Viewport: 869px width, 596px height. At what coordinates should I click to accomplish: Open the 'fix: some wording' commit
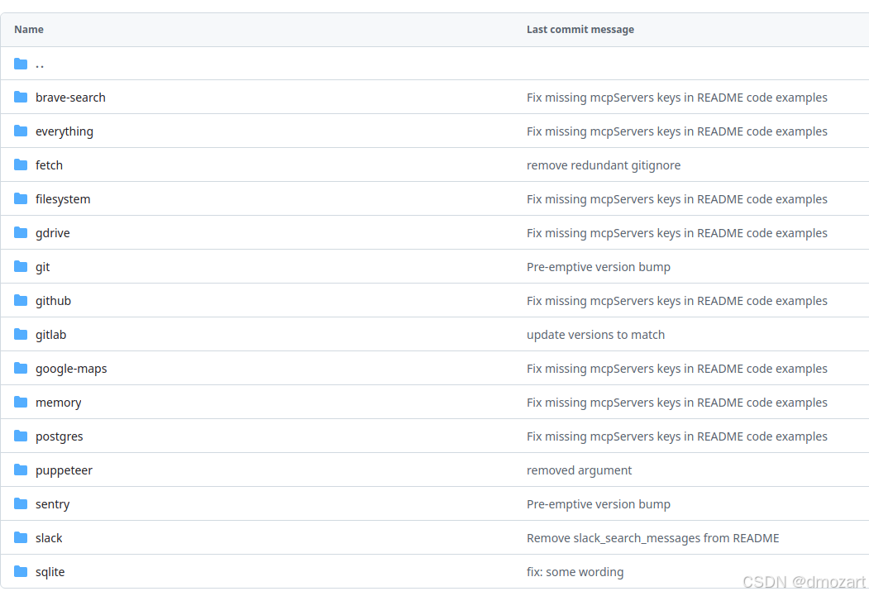(x=575, y=572)
